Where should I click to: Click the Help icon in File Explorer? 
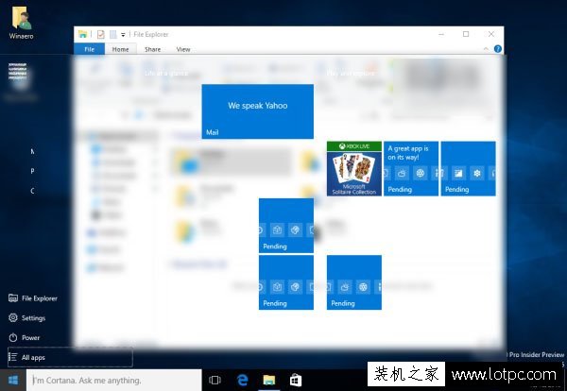pos(498,49)
